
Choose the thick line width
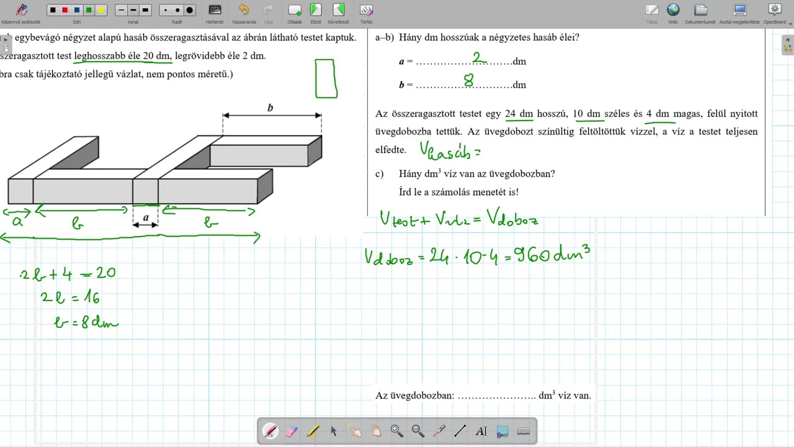tap(146, 10)
